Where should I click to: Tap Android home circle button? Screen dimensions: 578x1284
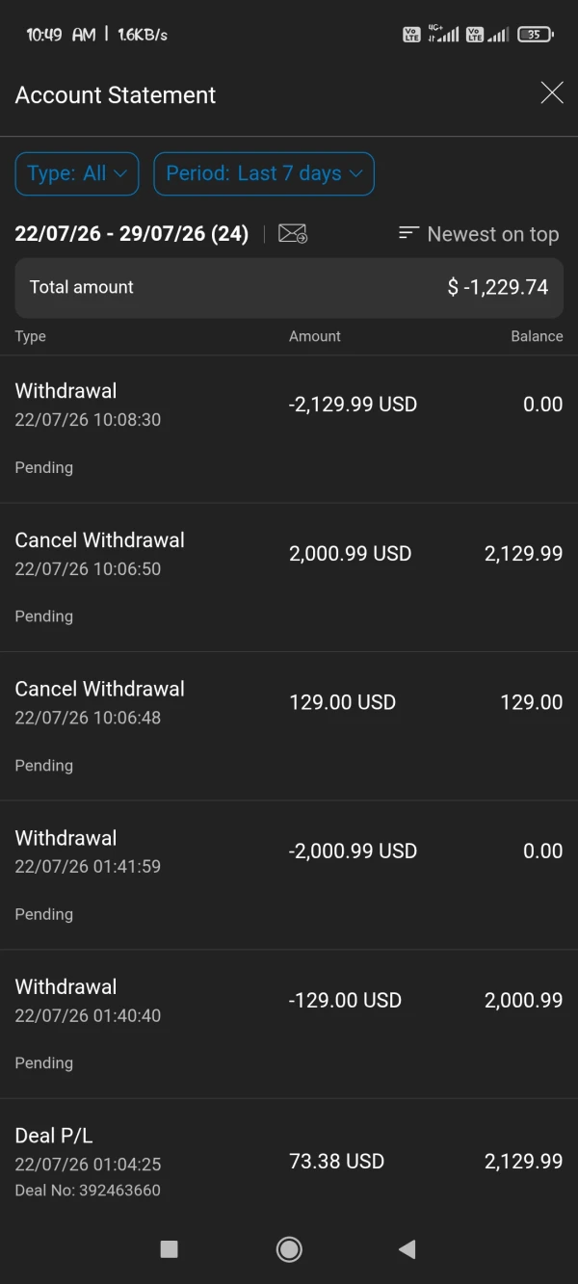(289, 1249)
